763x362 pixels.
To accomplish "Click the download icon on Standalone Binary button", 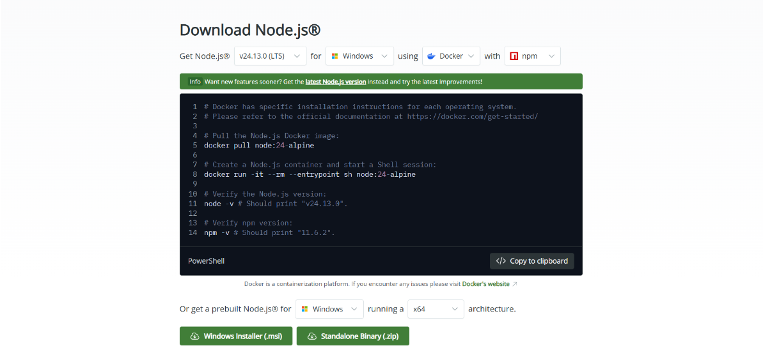I will pos(312,336).
